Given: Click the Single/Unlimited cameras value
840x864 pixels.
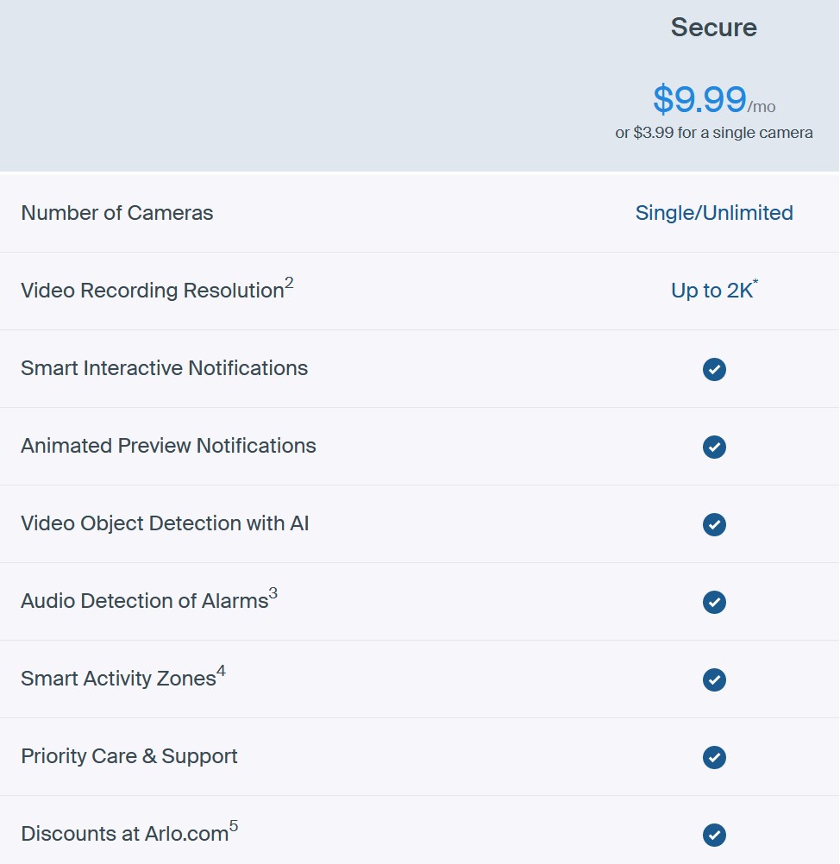Looking at the screenshot, I should 714,213.
